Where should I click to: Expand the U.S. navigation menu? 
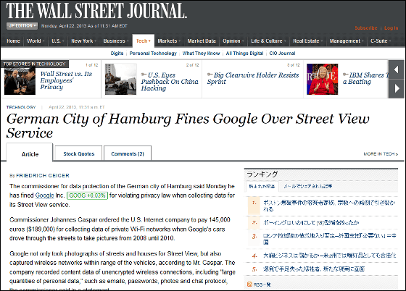(58, 41)
